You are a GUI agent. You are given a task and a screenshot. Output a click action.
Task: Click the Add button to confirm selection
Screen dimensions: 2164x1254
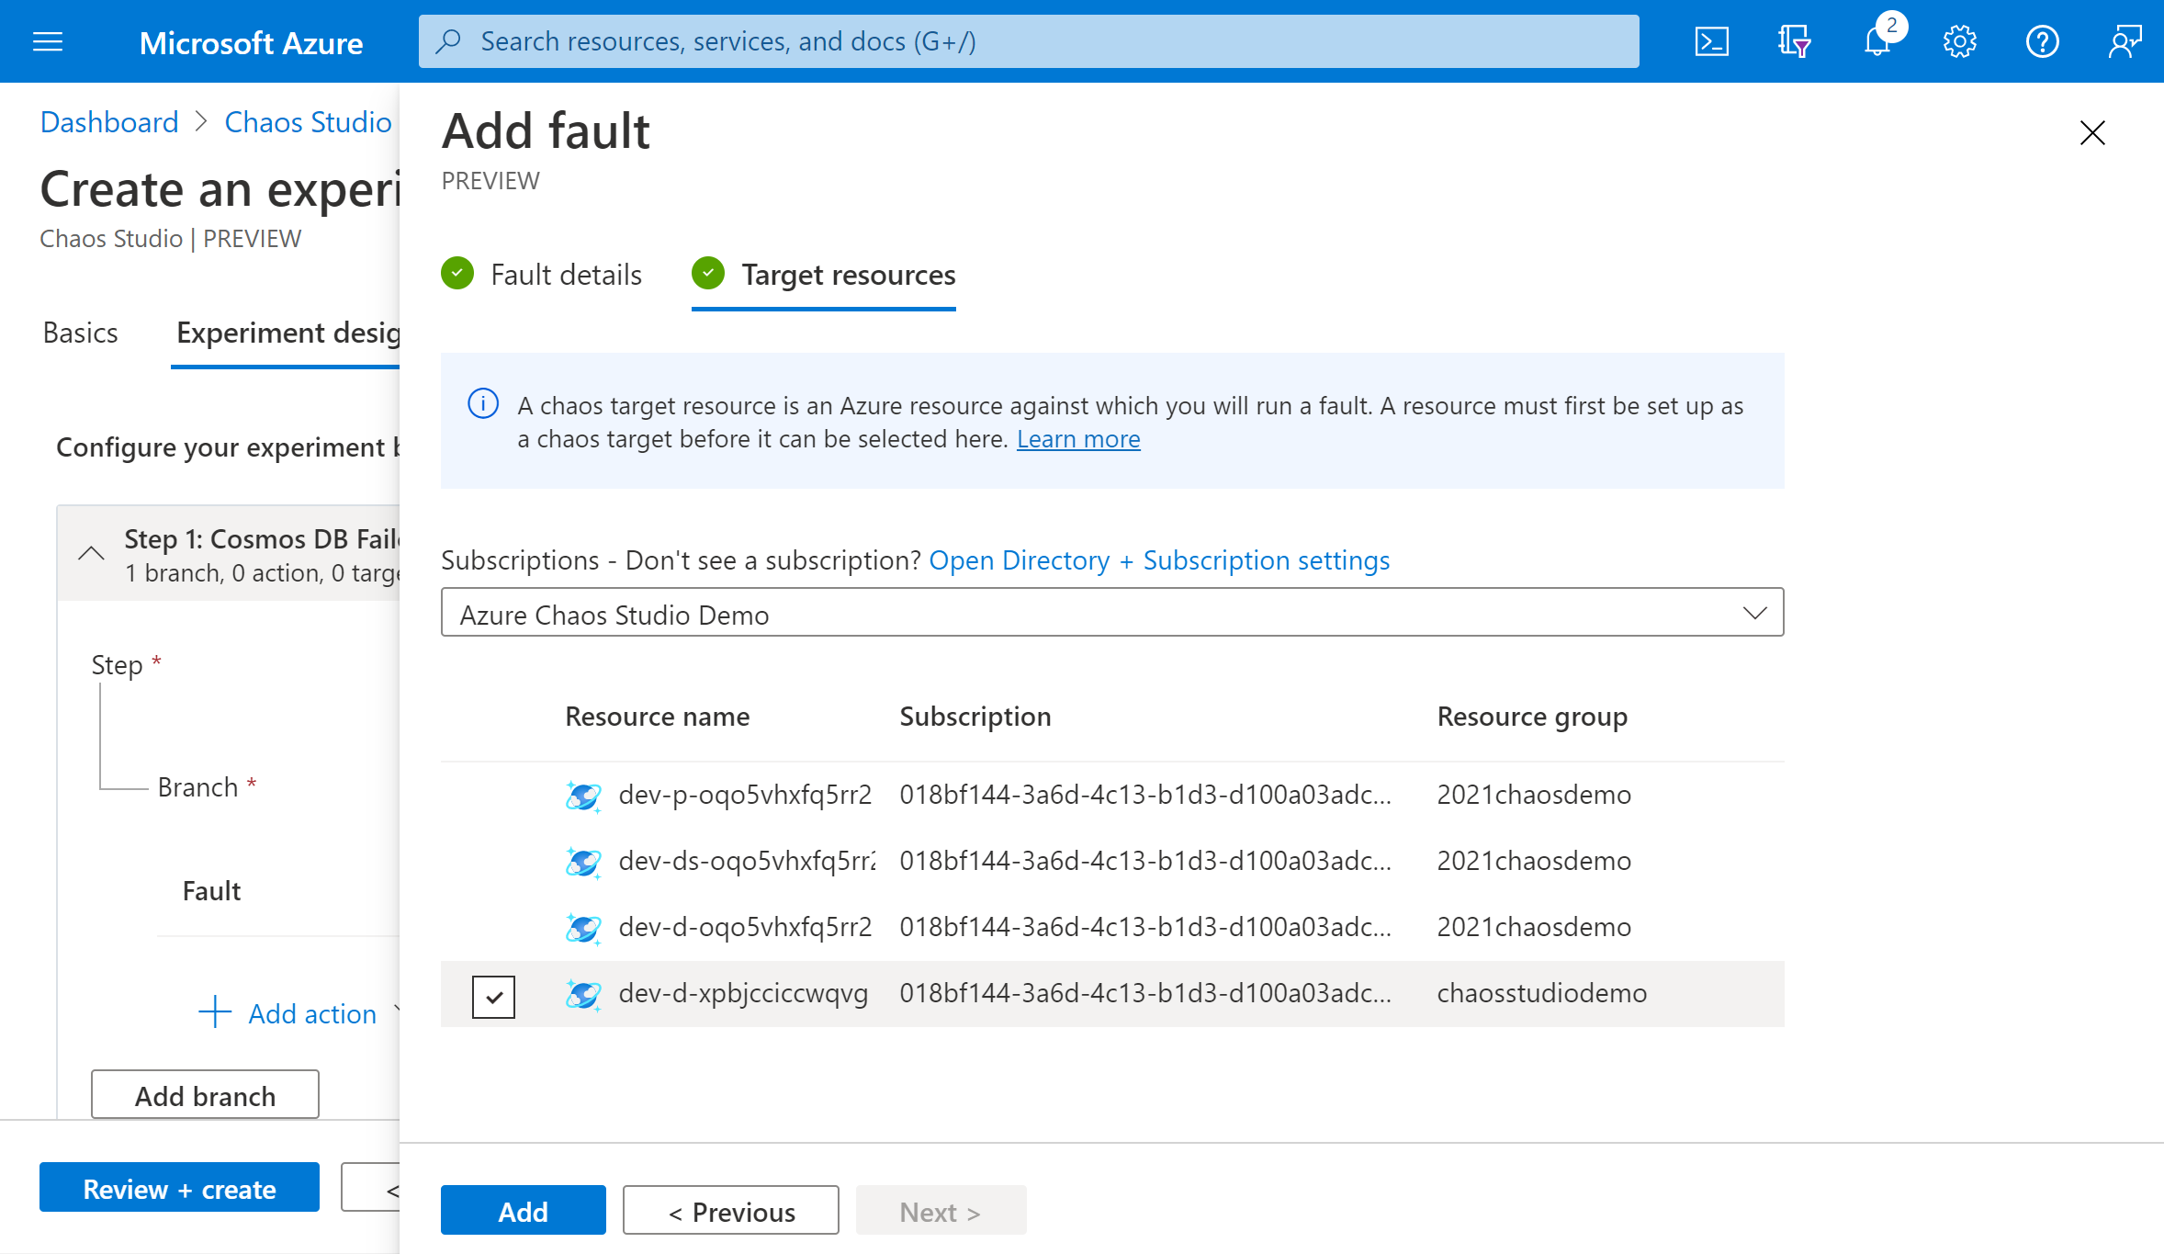pyautogui.click(x=523, y=1209)
